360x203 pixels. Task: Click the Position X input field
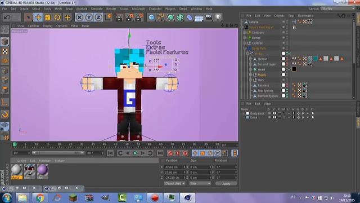coord(175,167)
